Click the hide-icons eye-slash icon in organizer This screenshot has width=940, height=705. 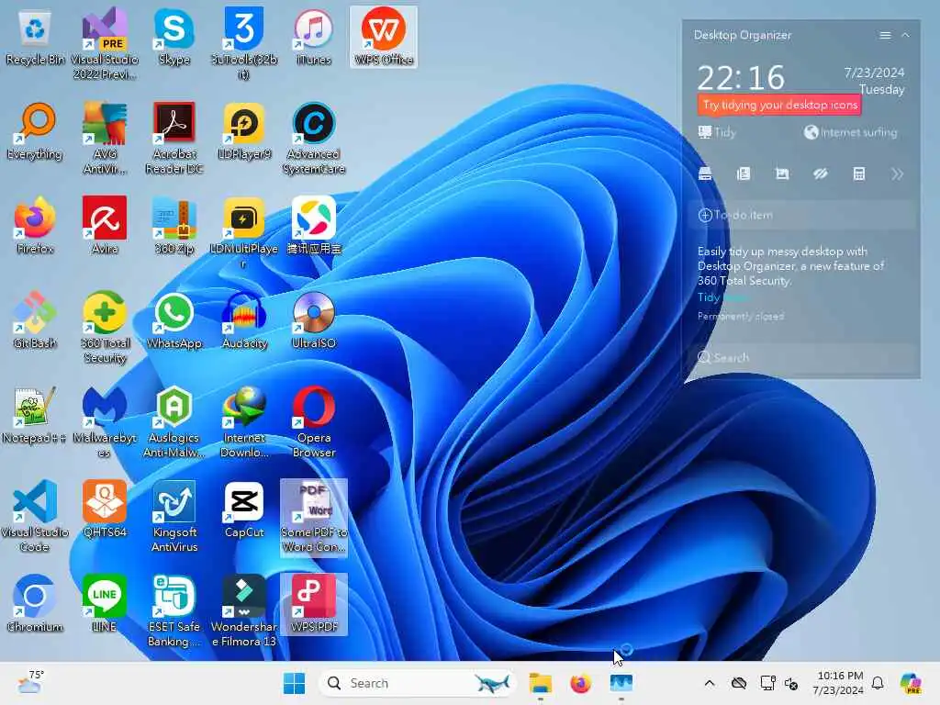pyautogui.click(x=820, y=173)
